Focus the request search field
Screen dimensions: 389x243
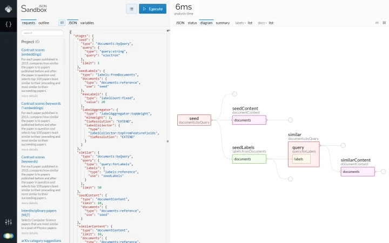[x=42, y=33]
